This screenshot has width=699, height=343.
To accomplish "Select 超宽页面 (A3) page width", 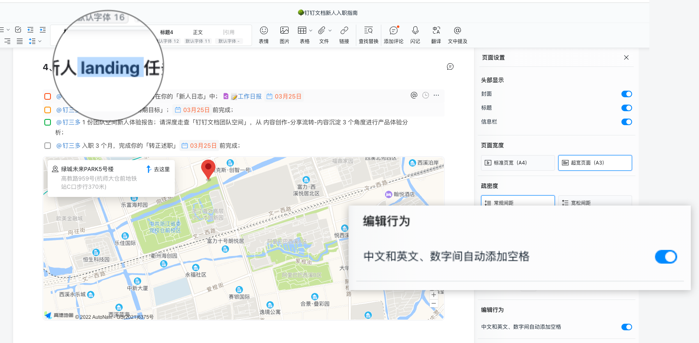I will pos(595,163).
